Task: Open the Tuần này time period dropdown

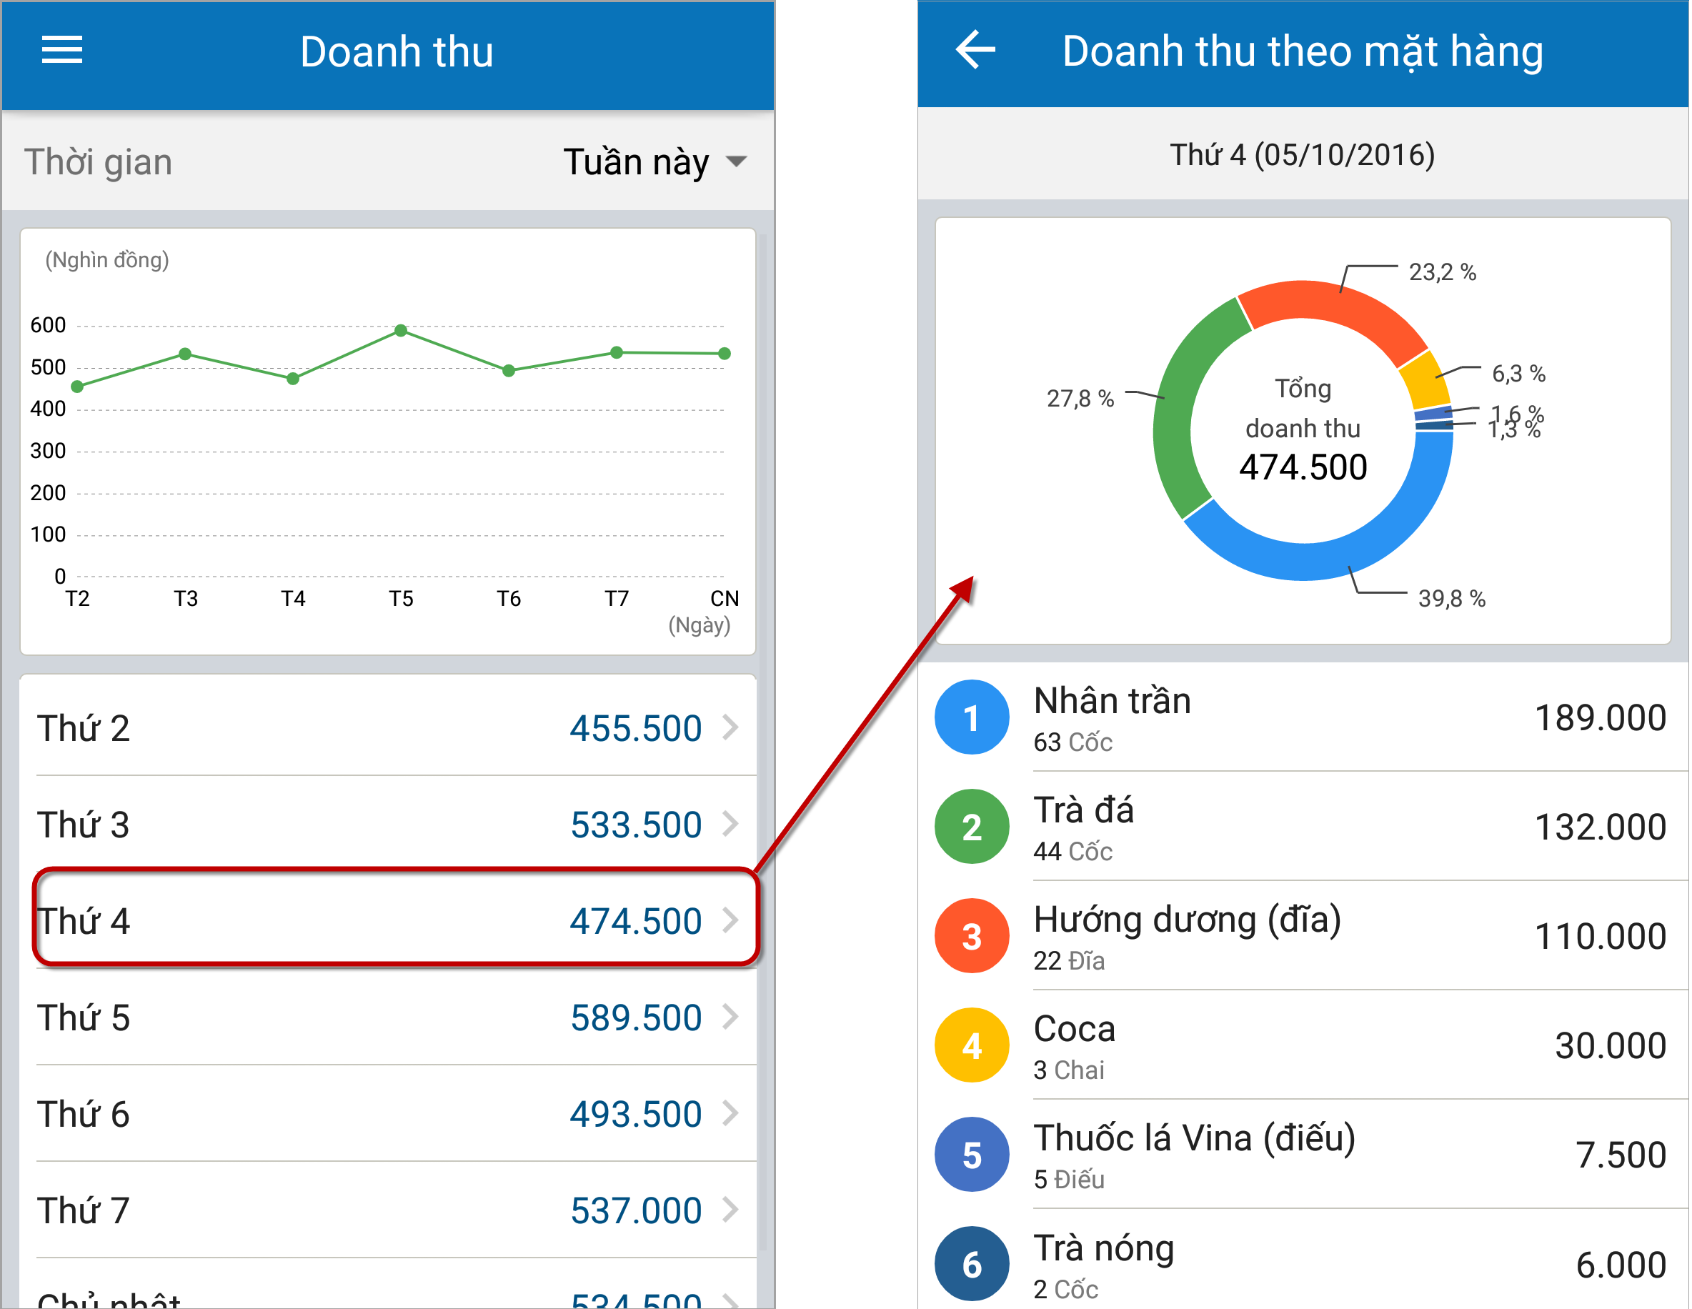Action: (655, 162)
